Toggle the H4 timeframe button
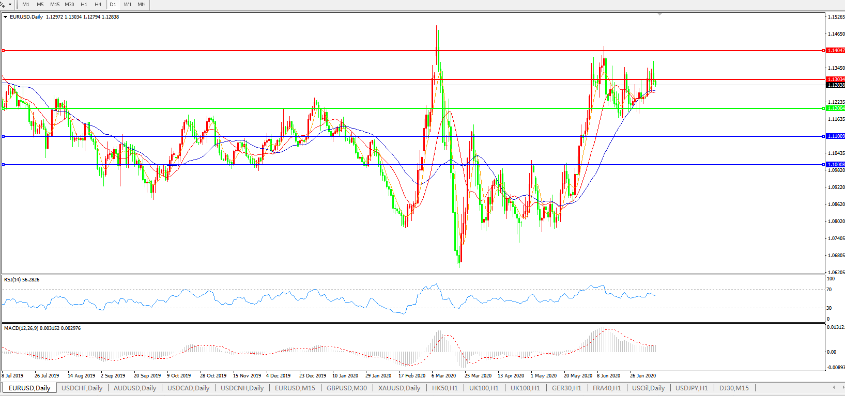This screenshot has width=845, height=396. pos(98,5)
